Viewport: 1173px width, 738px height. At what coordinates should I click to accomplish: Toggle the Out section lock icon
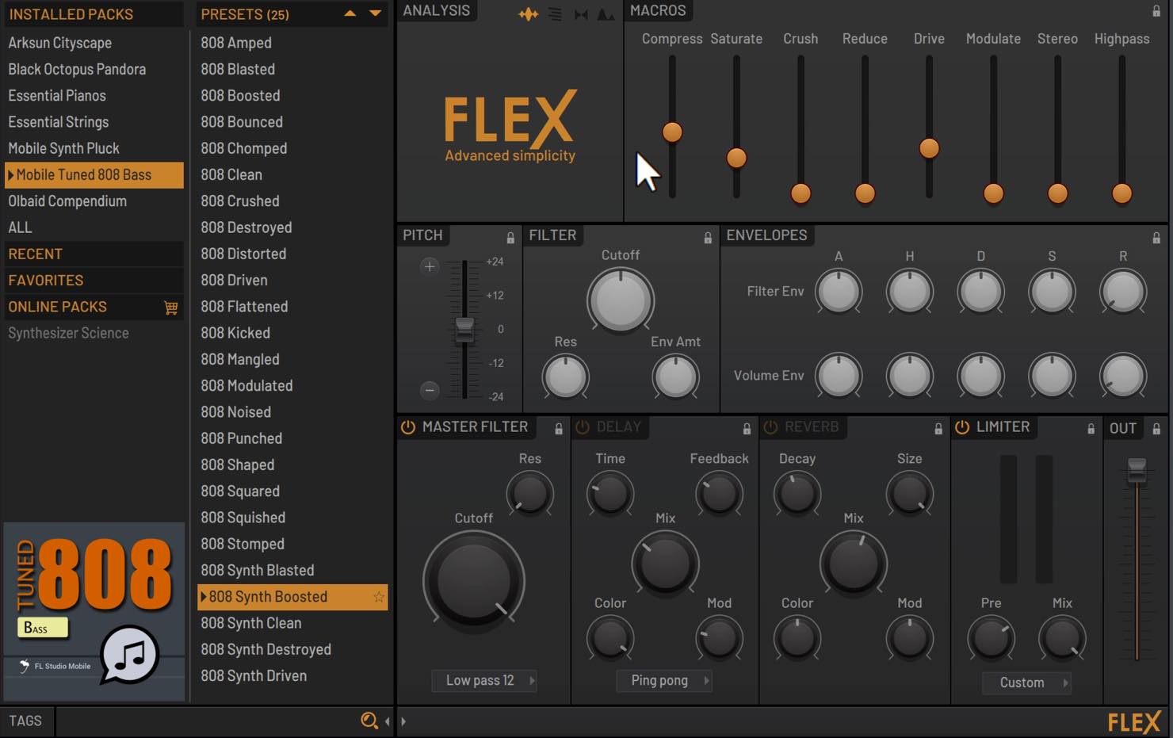pos(1156,429)
